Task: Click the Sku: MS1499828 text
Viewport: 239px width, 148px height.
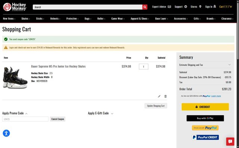Action: (x=39, y=81)
